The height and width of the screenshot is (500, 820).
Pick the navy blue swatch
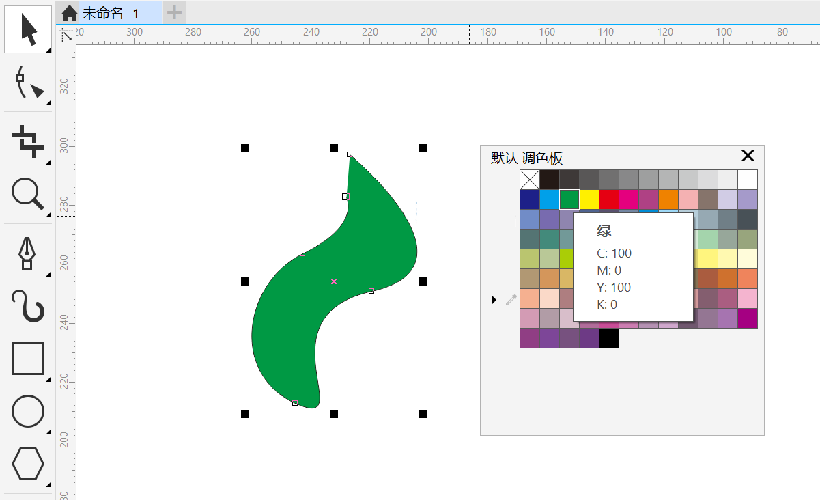click(530, 199)
